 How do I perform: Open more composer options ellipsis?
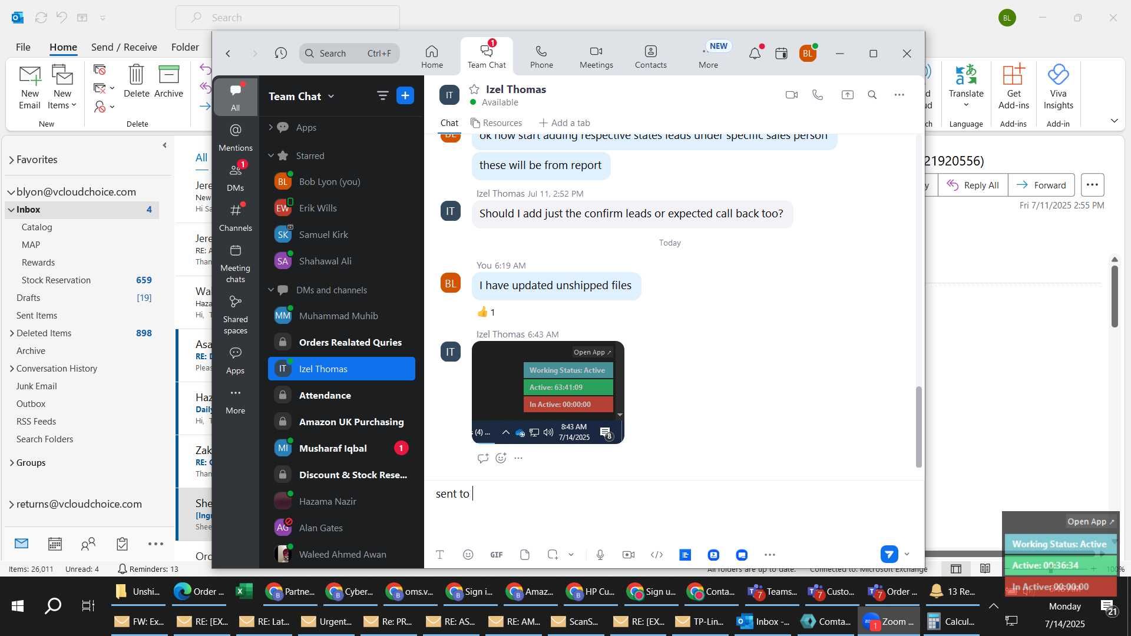(x=769, y=555)
